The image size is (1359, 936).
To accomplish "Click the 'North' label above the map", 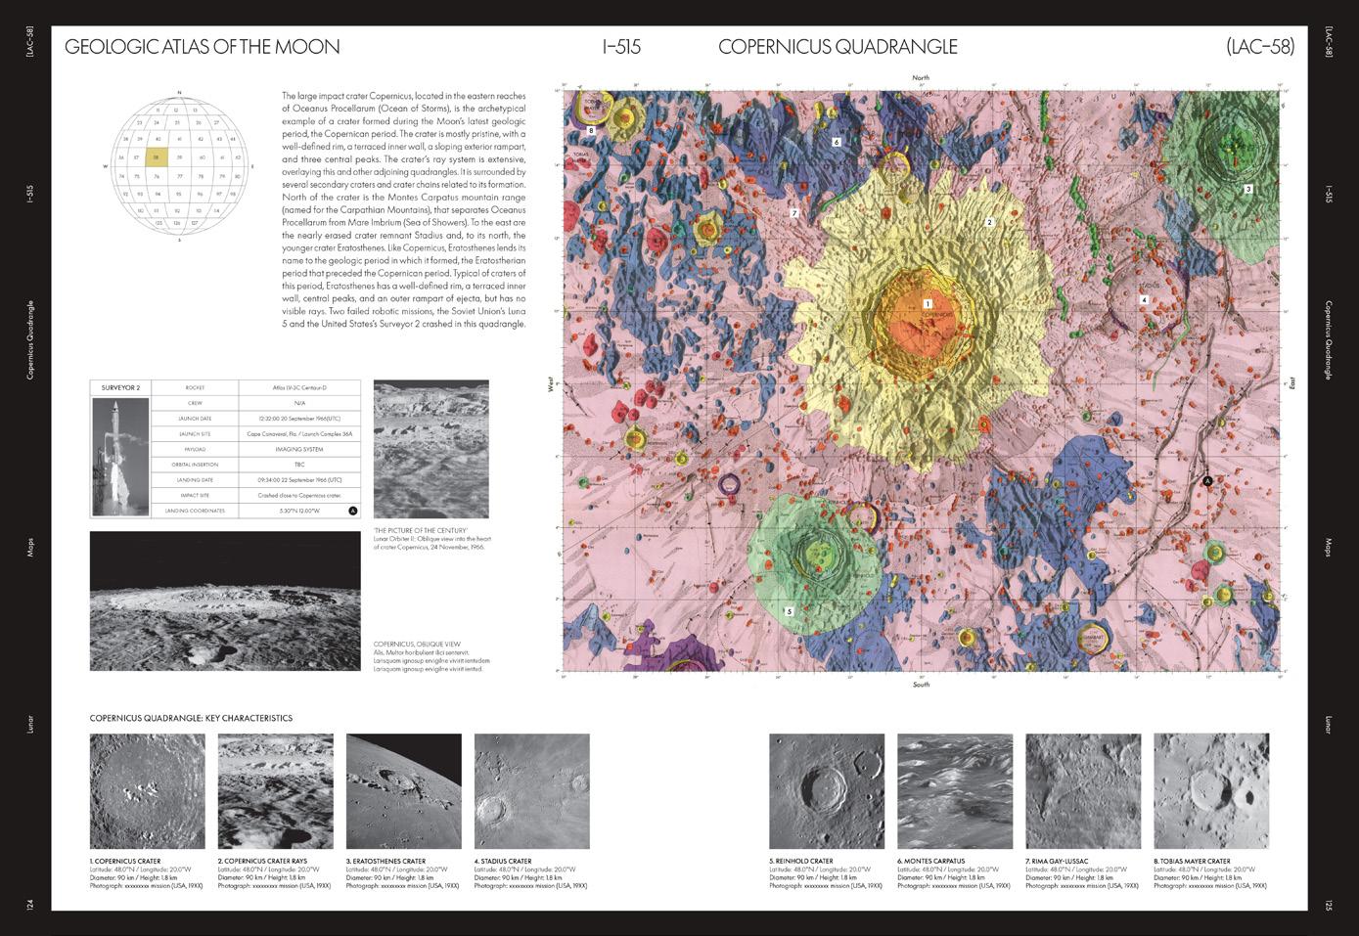I will [921, 77].
